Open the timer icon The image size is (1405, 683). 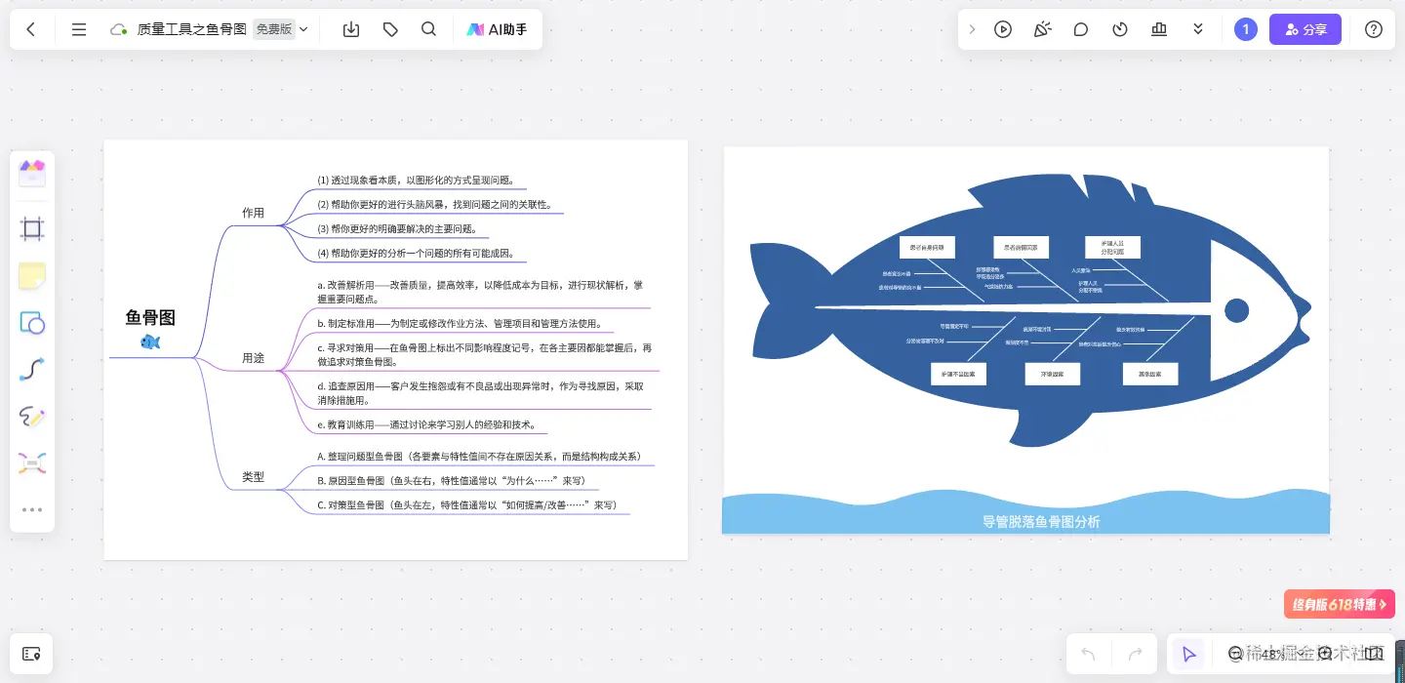click(1120, 29)
